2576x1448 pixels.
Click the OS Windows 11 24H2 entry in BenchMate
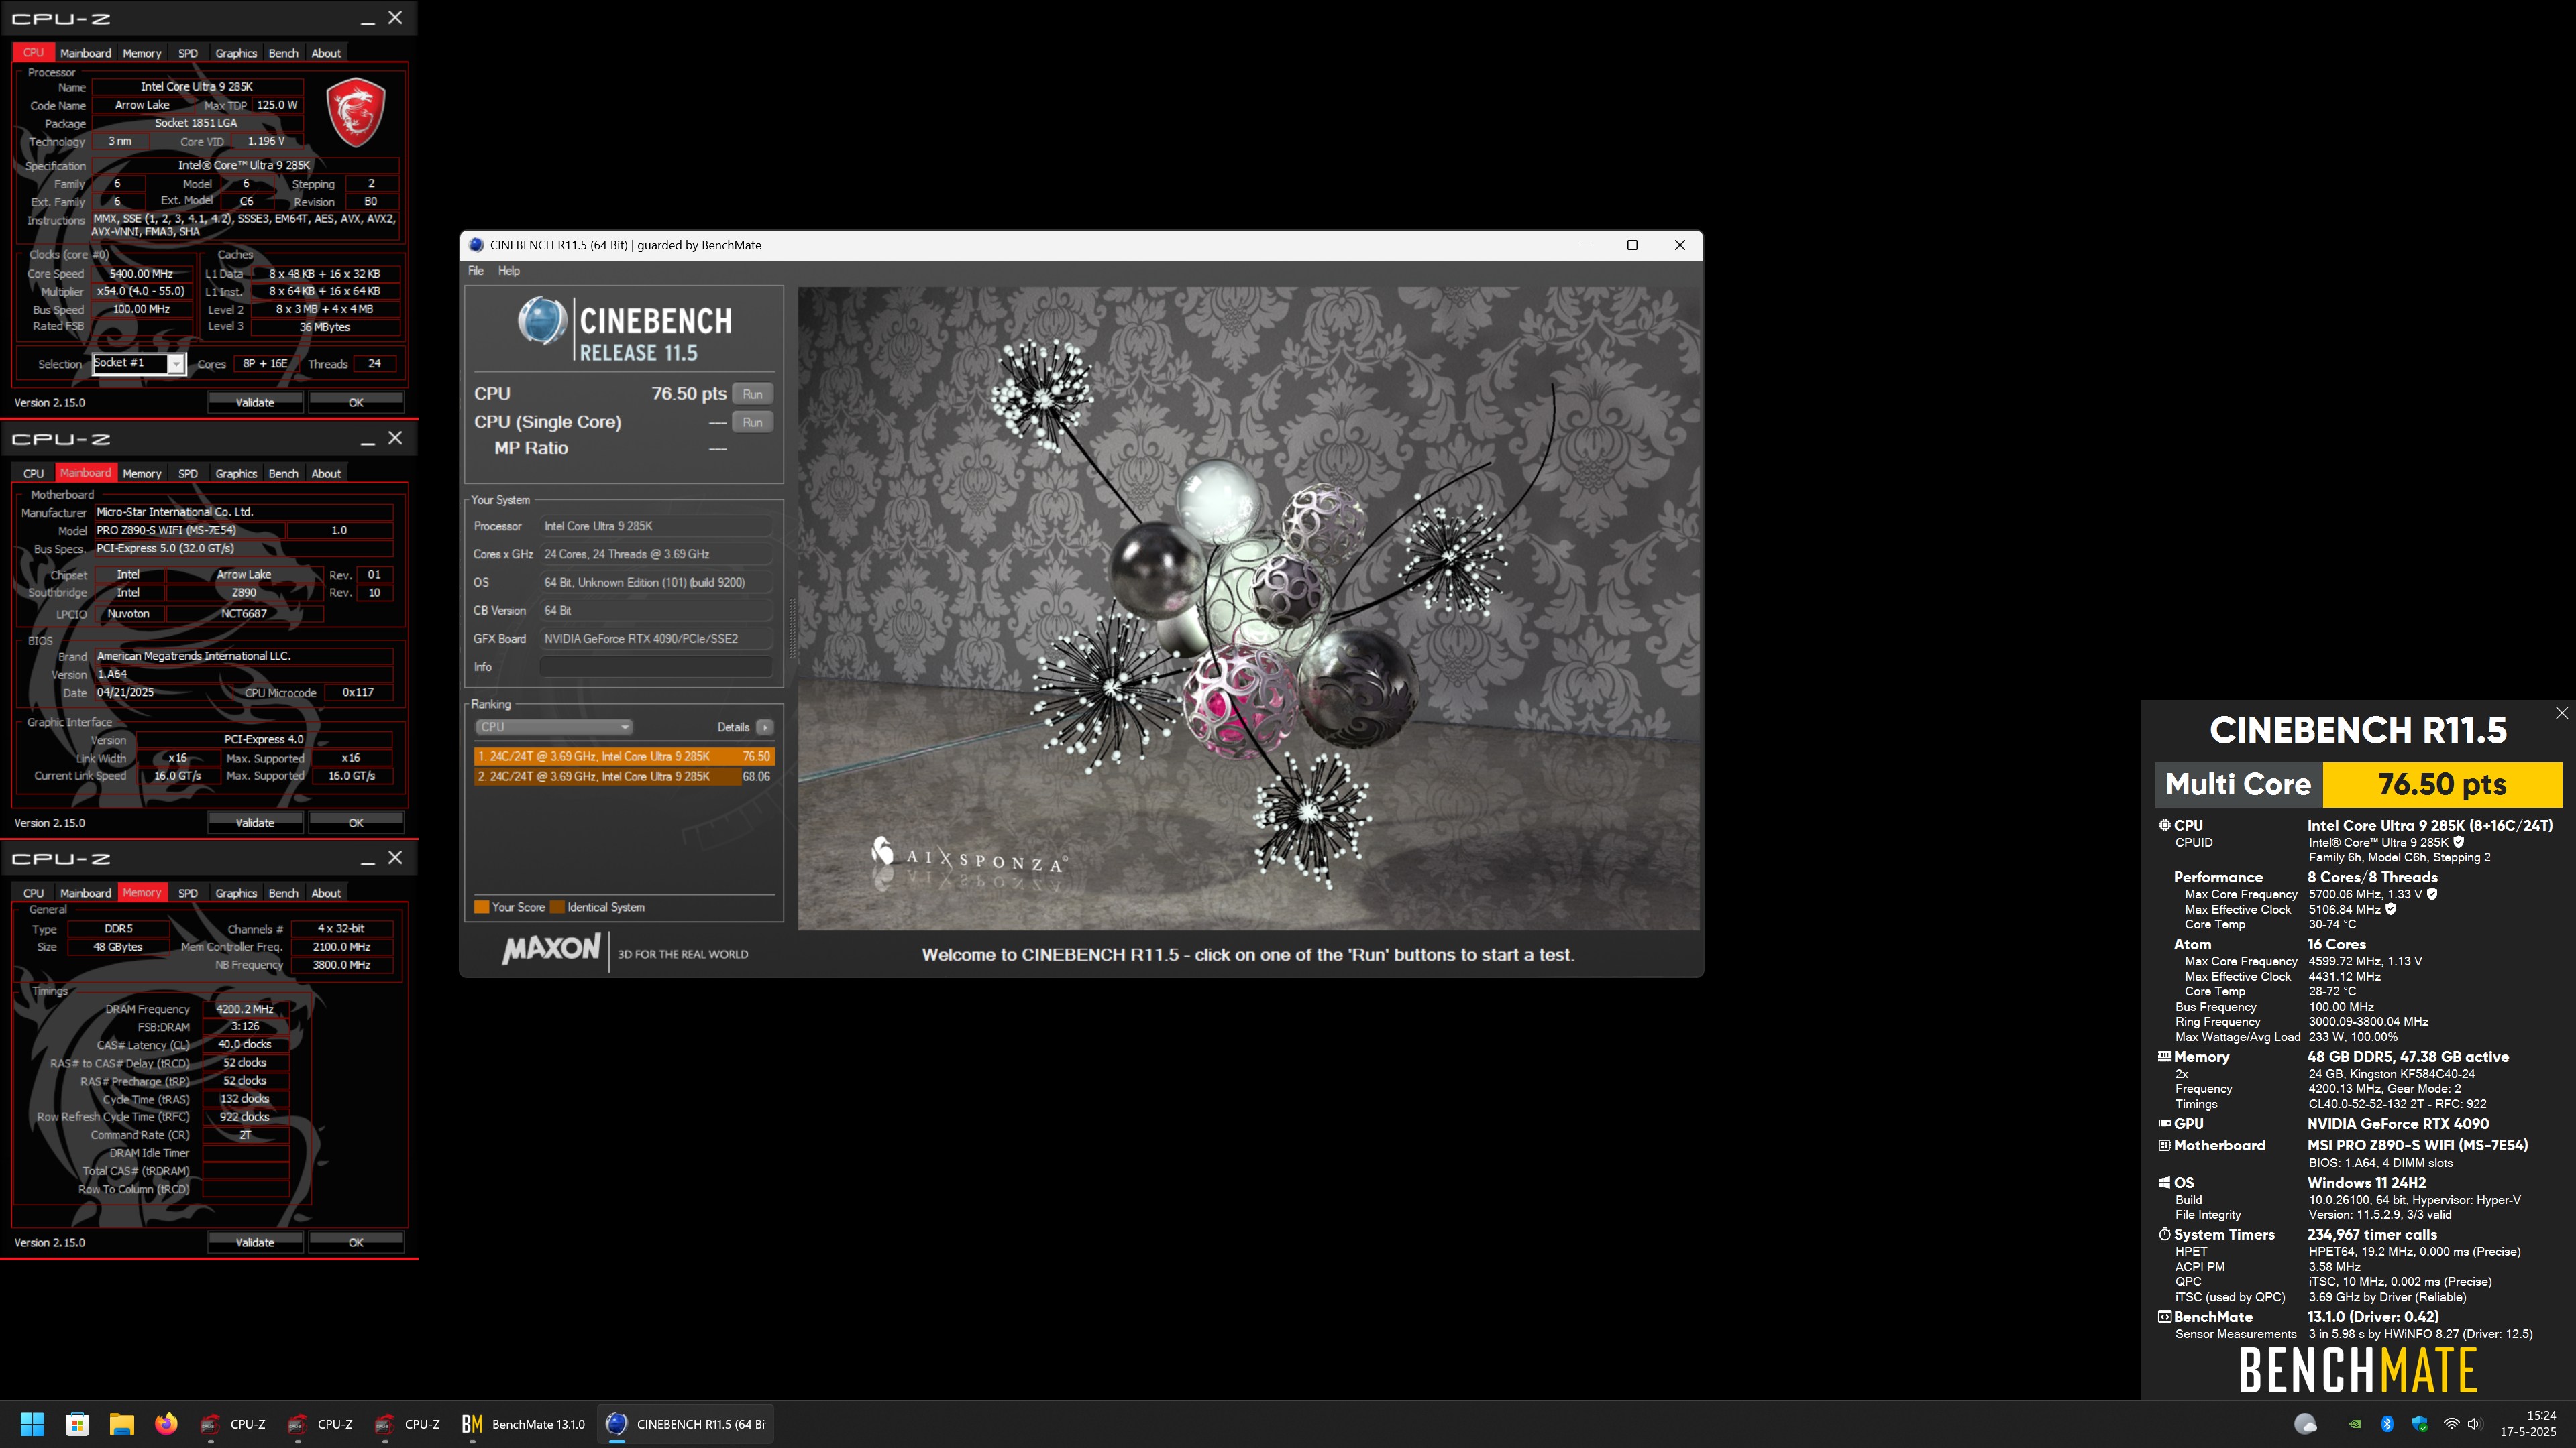coord(2366,1182)
